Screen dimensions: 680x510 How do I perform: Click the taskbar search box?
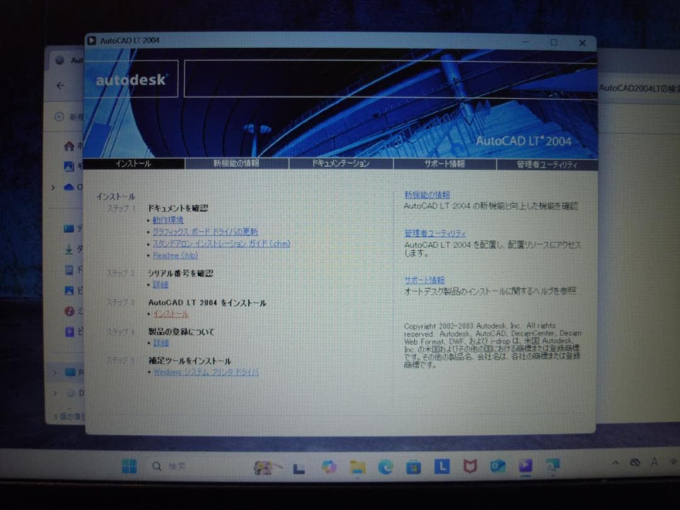pos(169,466)
